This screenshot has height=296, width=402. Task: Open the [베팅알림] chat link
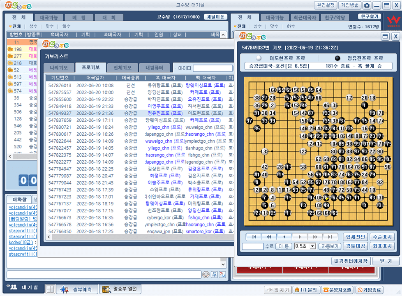(x=23, y=219)
